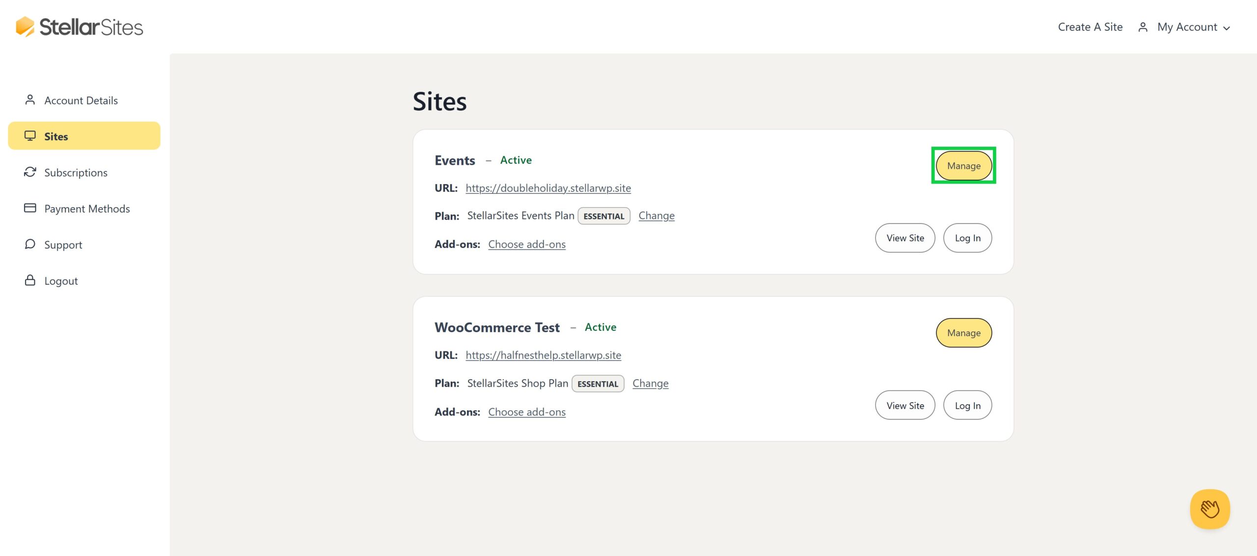Click the Logout padlock icon
Viewport: 1257px width, 556px height.
tap(30, 280)
